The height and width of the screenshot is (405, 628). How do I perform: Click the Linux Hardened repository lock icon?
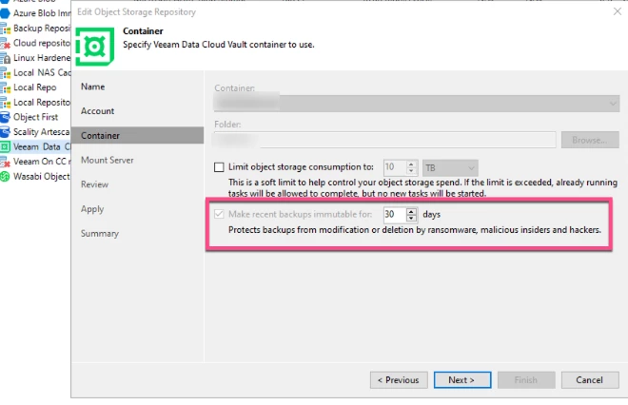click(x=5, y=58)
